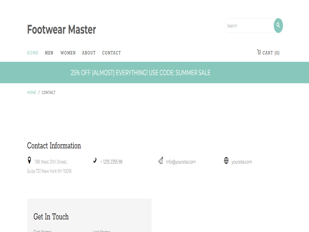The height and width of the screenshot is (232, 309).
Task: Click the shopping cart icon
Action: click(259, 52)
